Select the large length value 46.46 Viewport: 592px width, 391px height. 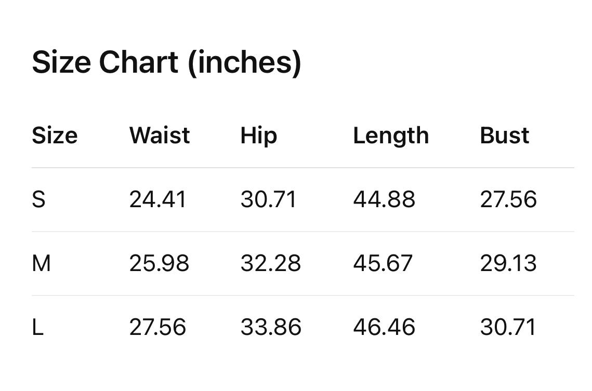point(384,327)
